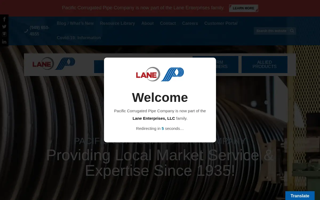Click the Welcome heading in dialog
The width and height of the screenshot is (320, 200).
tap(160, 97)
